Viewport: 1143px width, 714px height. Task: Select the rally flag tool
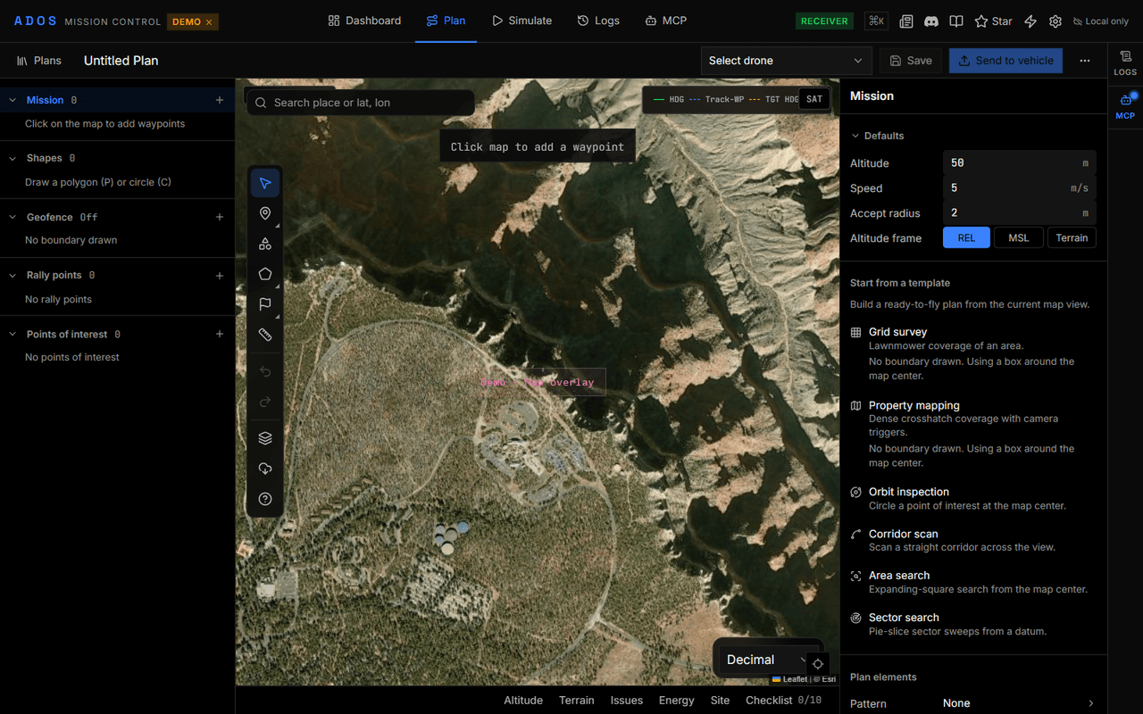(x=265, y=304)
